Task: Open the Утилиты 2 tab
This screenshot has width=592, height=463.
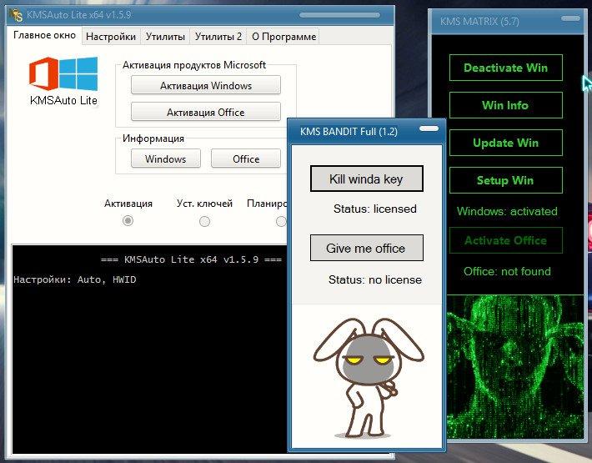Action: [218, 36]
